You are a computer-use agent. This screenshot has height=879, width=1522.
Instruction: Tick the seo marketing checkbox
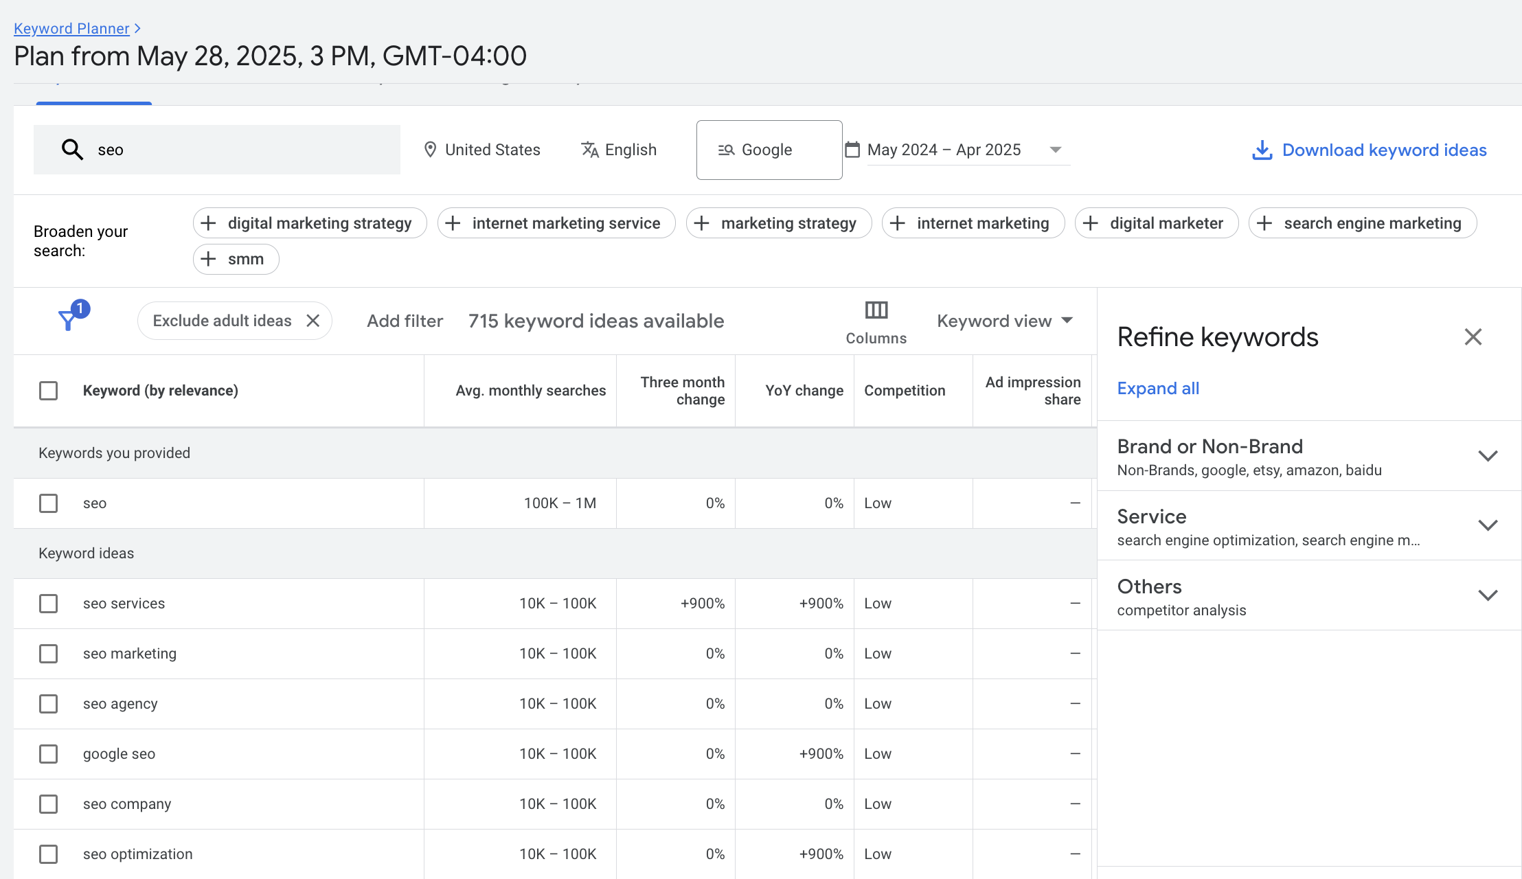48,654
